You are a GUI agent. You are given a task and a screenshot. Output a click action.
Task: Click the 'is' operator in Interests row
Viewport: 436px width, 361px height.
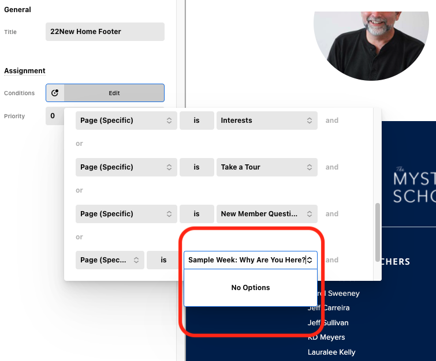[x=196, y=121]
